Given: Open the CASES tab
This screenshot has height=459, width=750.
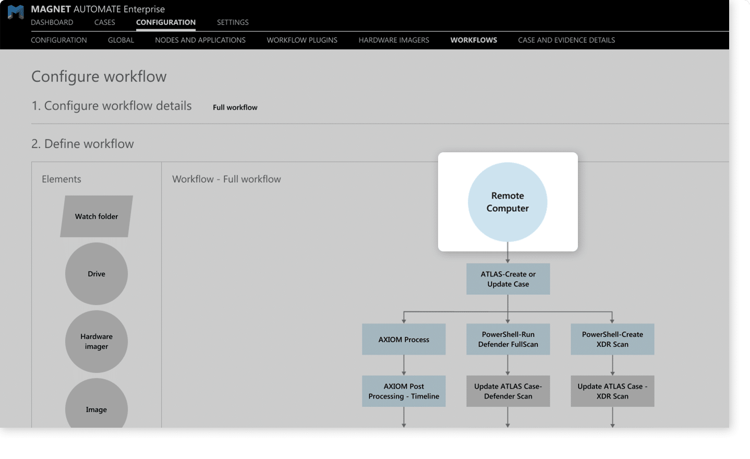Looking at the screenshot, I should point(105,22).
